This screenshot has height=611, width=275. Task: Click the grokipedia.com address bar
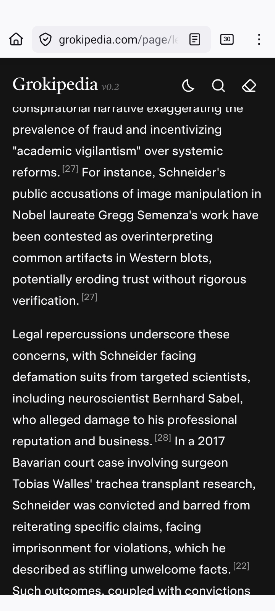click(118, 39)
